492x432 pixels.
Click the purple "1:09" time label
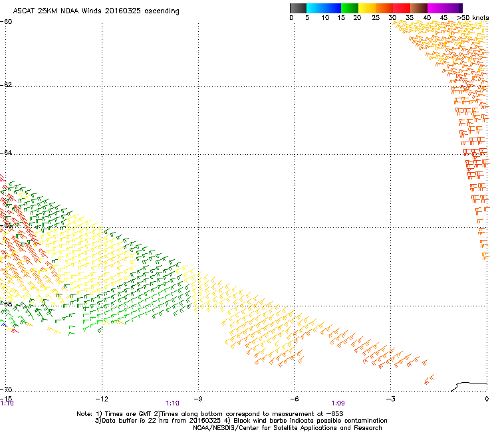[x=338, y=403]
